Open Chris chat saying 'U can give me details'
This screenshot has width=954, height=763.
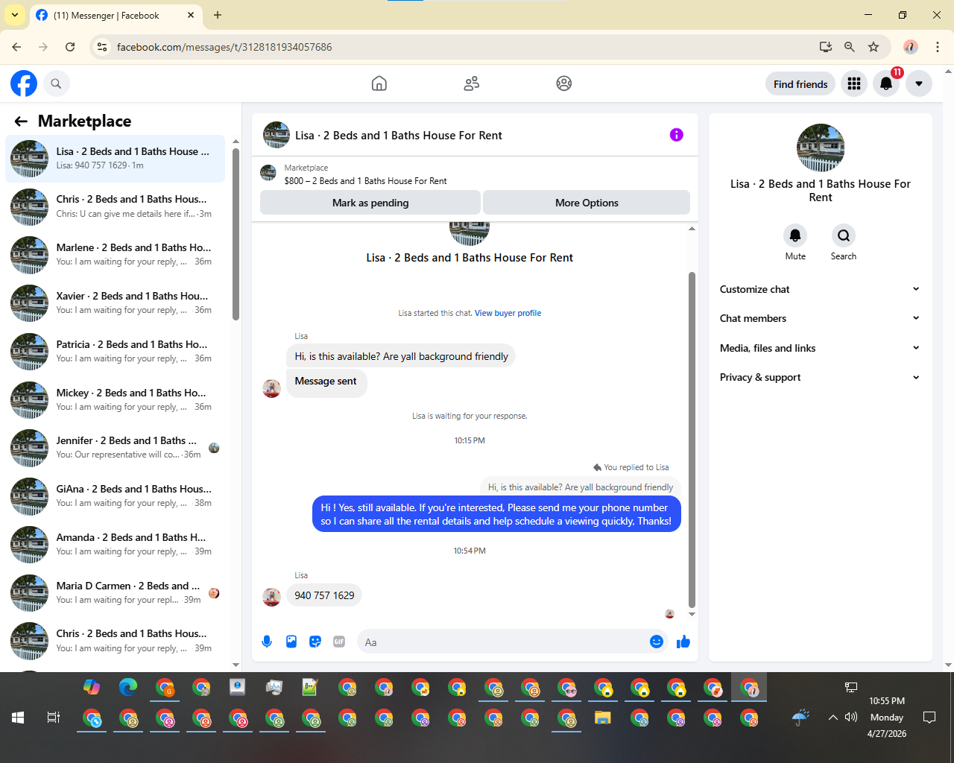pyautogui.click(x=115, y=206)
